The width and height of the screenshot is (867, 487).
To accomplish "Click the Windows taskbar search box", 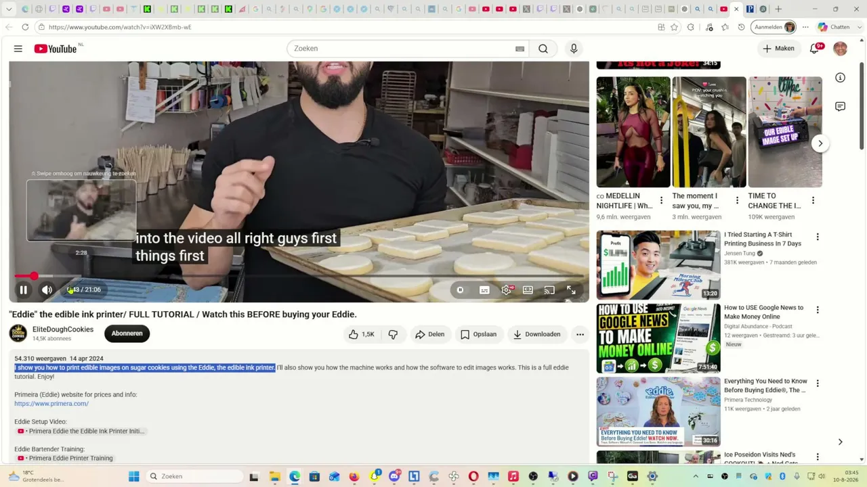I will (x=195, y=476).
